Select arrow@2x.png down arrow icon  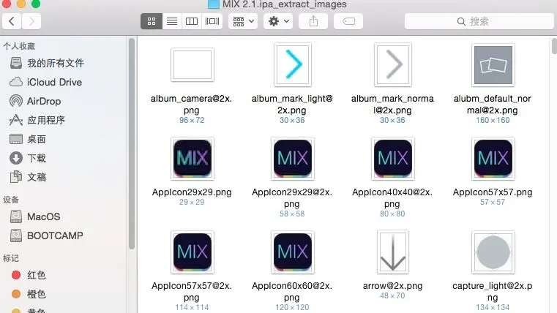point(392,252)
